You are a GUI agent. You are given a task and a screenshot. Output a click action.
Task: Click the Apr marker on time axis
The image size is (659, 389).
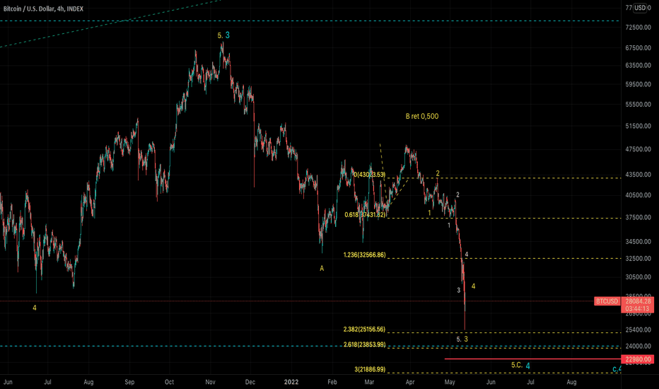pos(410,382)
